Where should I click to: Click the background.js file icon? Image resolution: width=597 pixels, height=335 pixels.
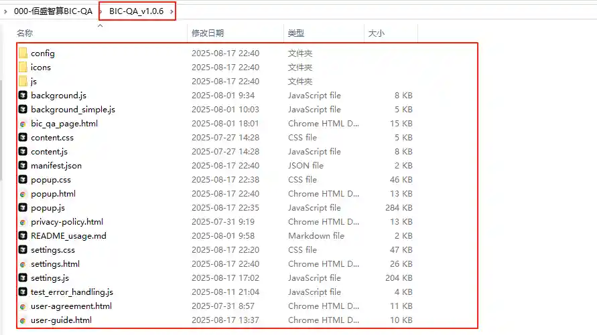point(23,96)
